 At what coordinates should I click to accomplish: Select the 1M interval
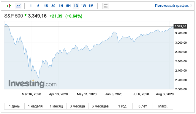click(91, 6)
